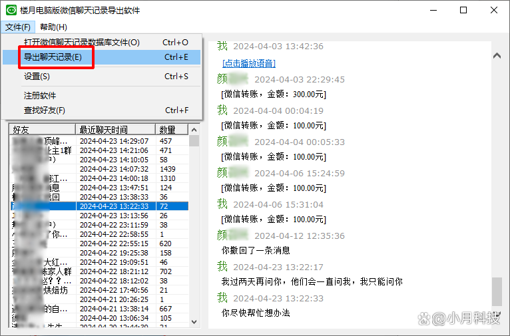Select row dated 2024-04-23 14:21:06
510x336 pixels.
pos(99,150)
